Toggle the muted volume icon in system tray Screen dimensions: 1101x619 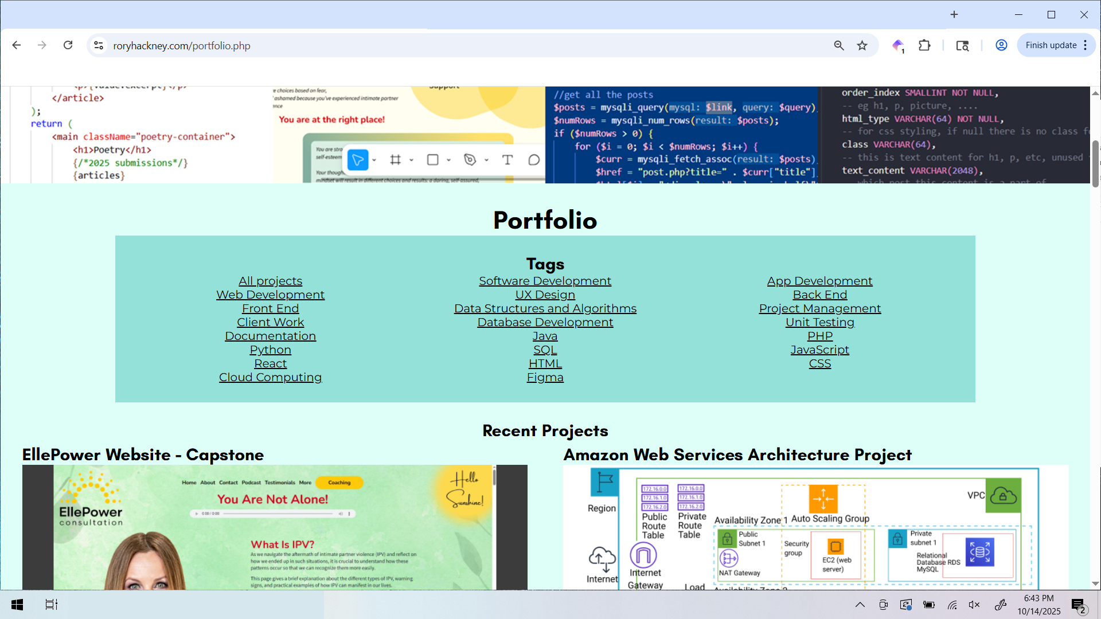(974, 605)
